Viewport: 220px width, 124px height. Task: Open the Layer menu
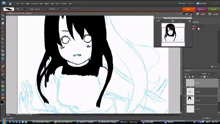(x=41, y=3)
